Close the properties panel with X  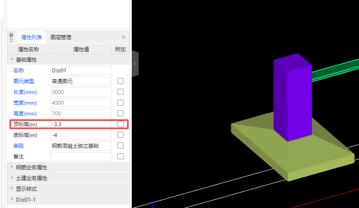[124, 37]
